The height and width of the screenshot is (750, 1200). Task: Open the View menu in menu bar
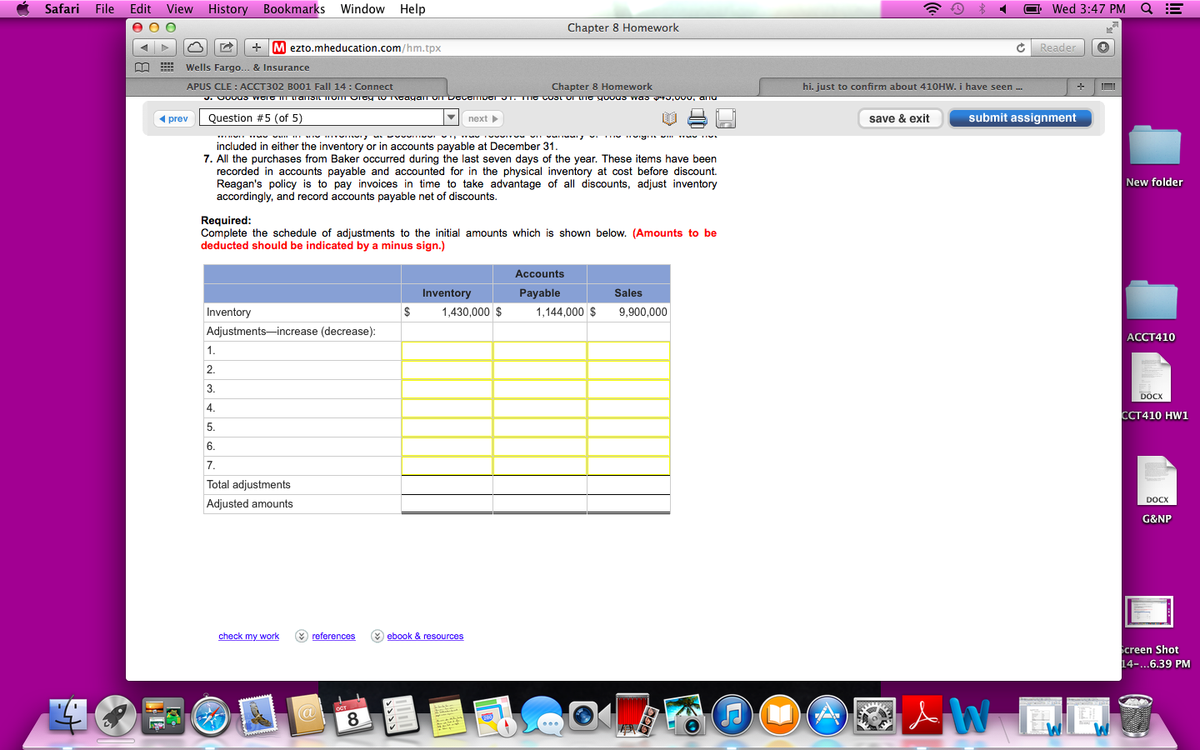[x=179, y=9]
